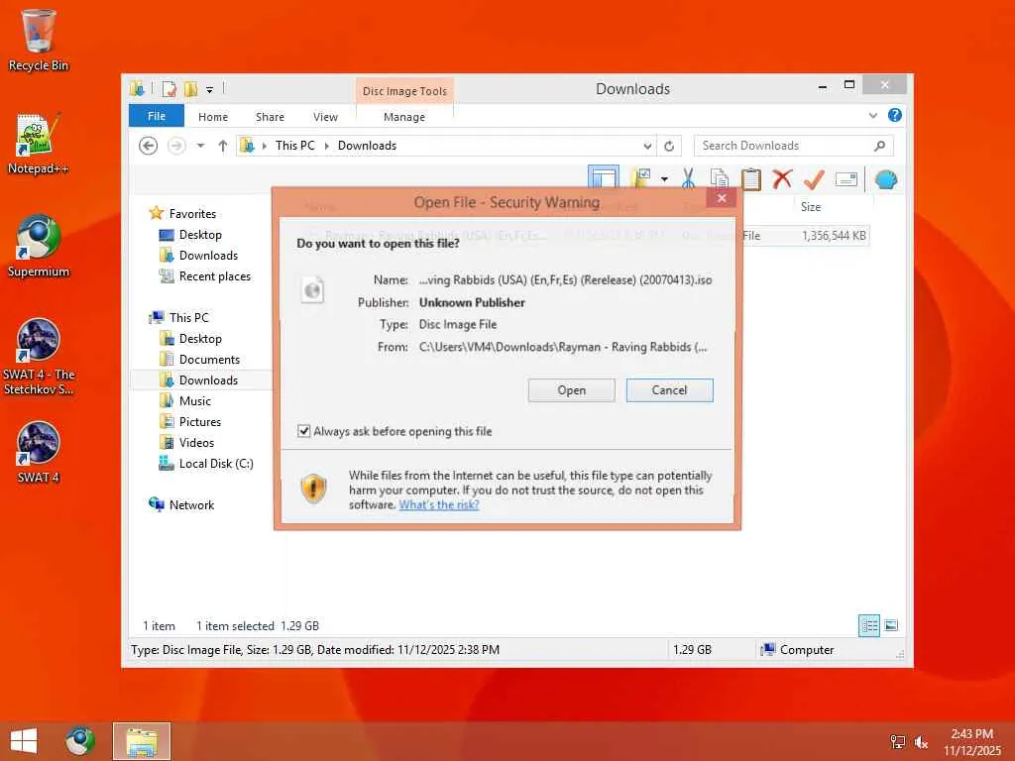Toggle the preview pane layout icon
Image resolution: width=1015 pixels, height=761 pixels.
(604, 178)
